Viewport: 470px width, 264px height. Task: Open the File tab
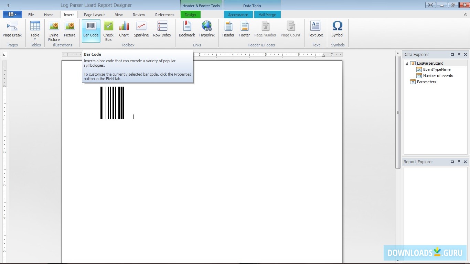(x=31, y=15)
